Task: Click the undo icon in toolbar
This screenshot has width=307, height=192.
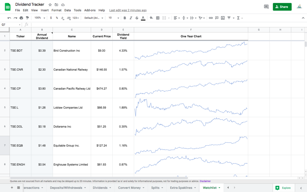Action: point(9,18)
